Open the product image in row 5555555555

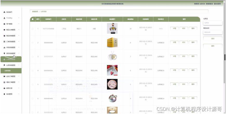pyautogui.click(x=112, y=84)
